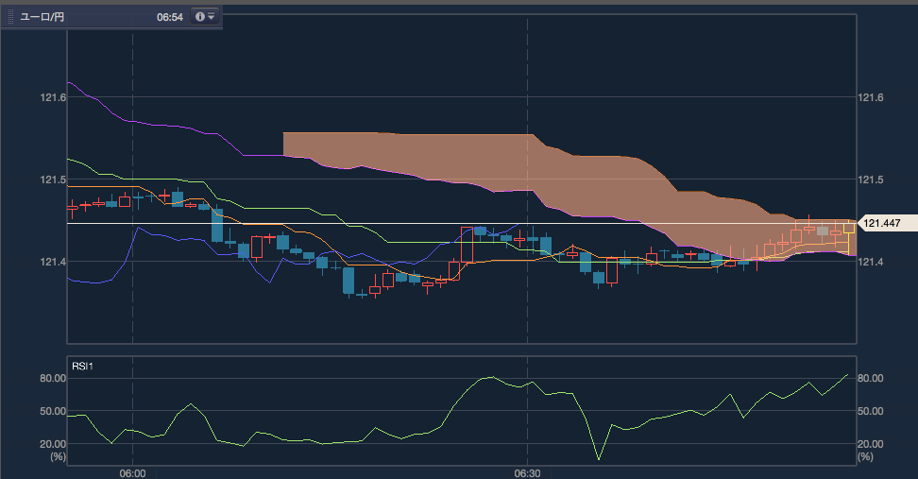The height and width of the screenshot is (479, 918).
Task: Grab the dotted drag handle beside ユーロ/円
Action: 10,17
